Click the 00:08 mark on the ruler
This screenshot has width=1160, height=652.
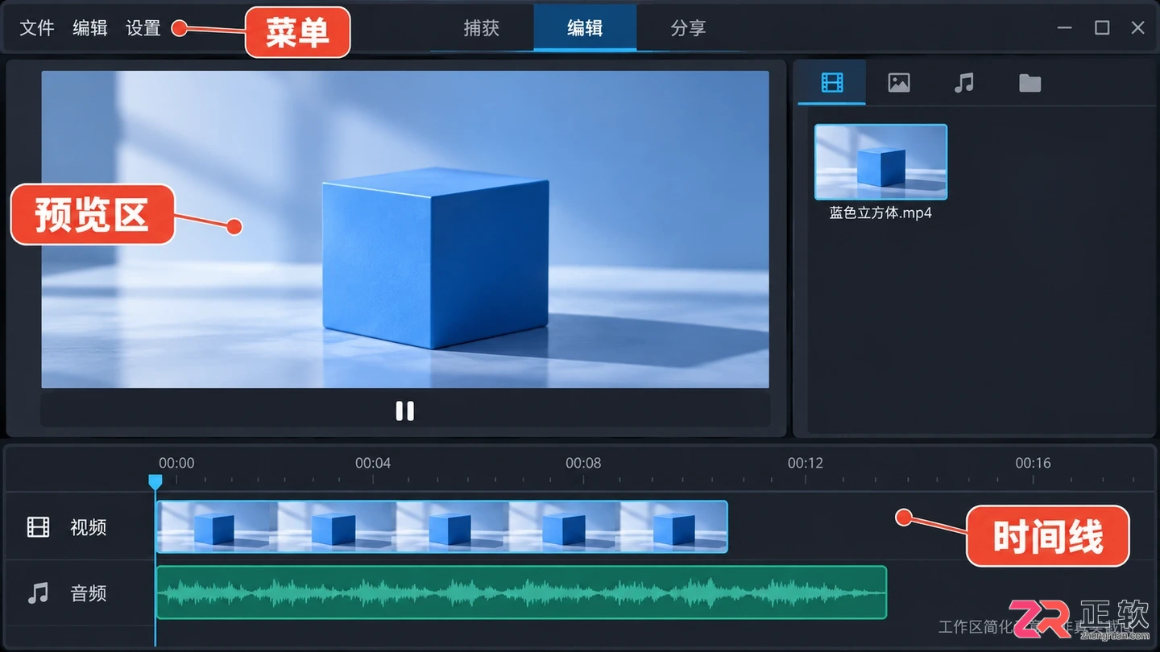tap(583, 463)
